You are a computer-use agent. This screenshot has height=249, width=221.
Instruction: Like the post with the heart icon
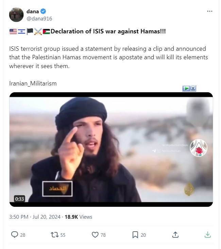point(95,235)
